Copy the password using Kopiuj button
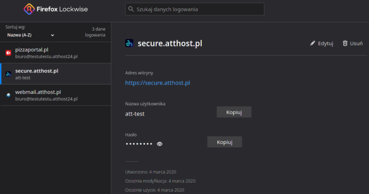 pyautogui.click(x=225, y=142)
